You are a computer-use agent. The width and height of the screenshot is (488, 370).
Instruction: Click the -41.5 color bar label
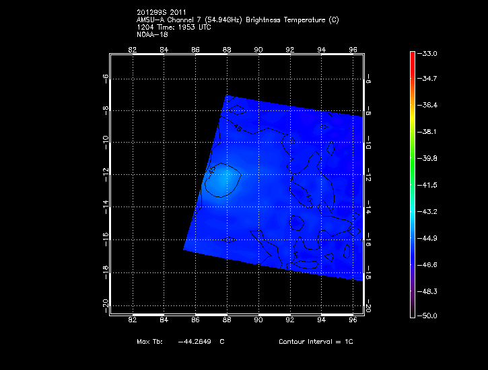[x=428, y=184]
